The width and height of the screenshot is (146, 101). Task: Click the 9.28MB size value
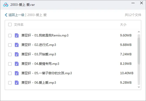click(x=126, y=83)
